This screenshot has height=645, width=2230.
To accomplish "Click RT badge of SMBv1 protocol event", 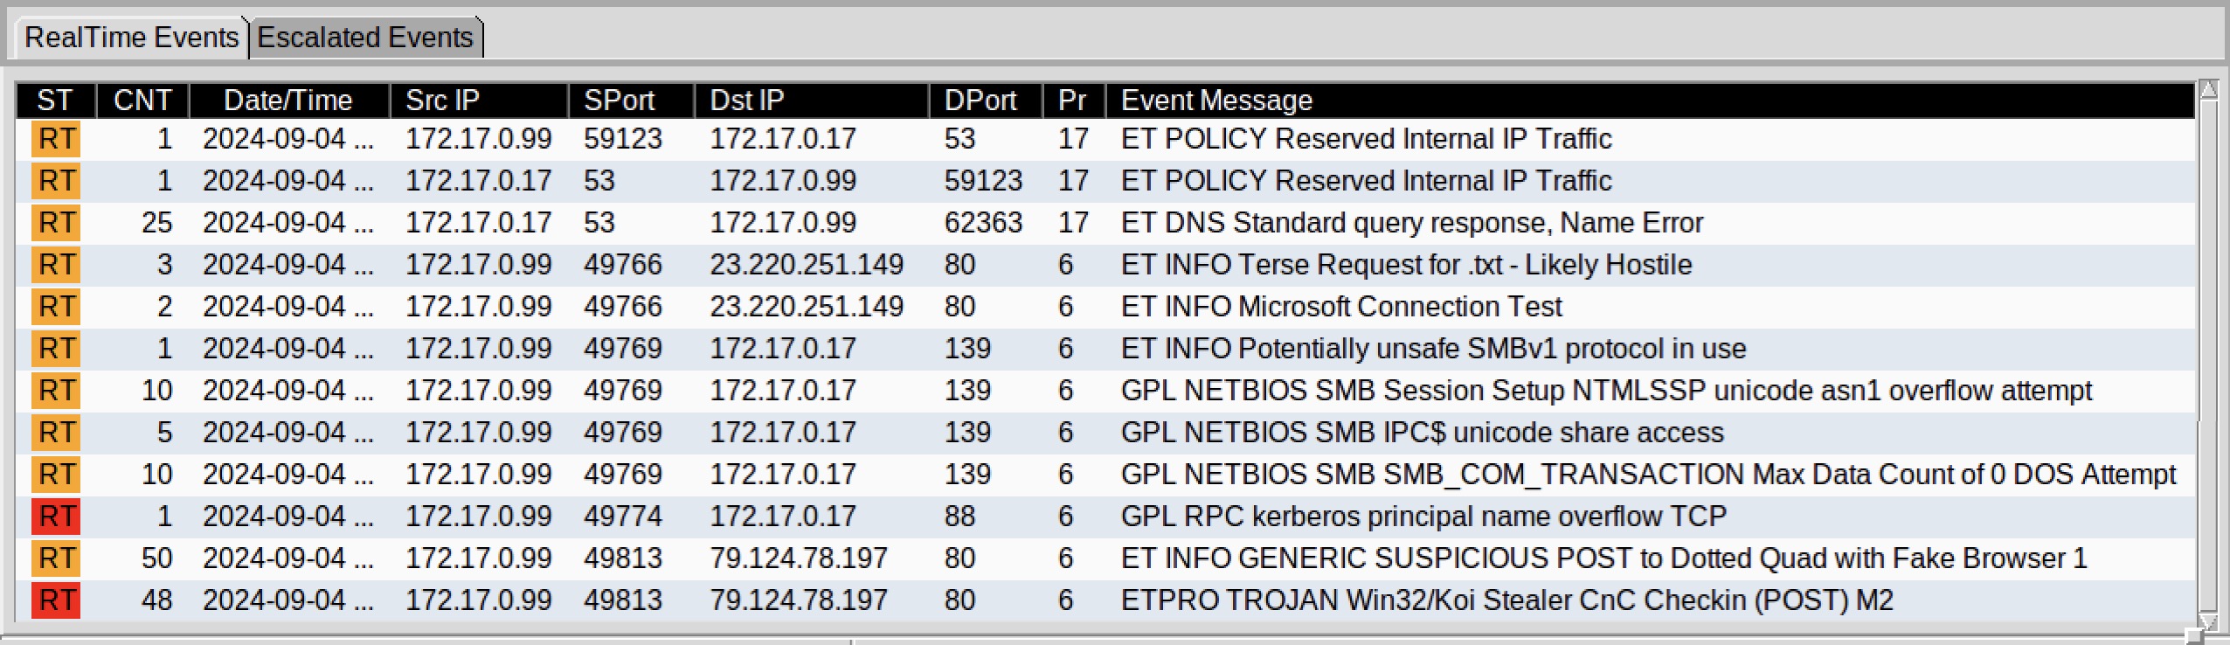I will click(x=56, y=349).
